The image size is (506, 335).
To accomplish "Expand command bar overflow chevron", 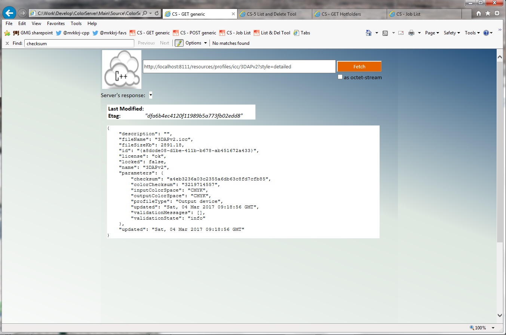I will (500, 30).
